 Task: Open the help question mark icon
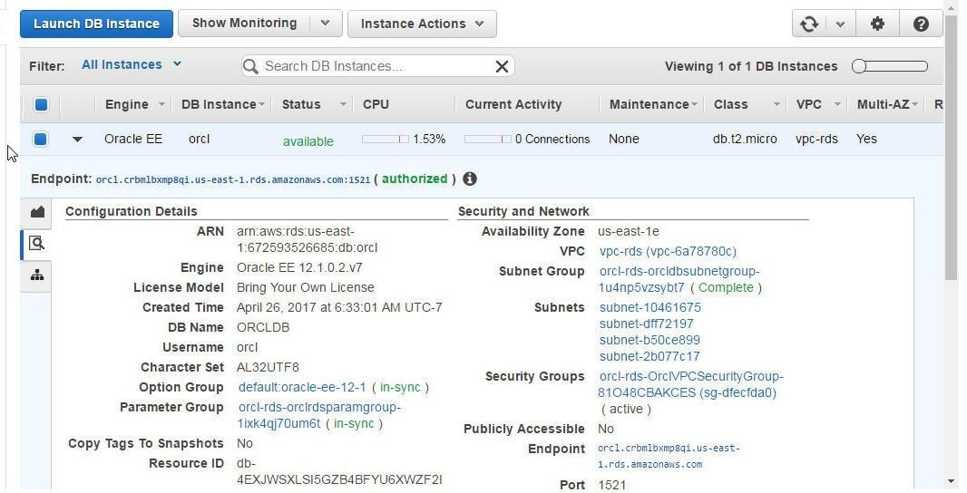point(921,24)
